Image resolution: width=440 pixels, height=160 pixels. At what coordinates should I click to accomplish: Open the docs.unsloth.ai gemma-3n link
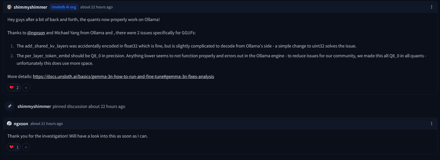pyautogui.click(x=123, y=77)
